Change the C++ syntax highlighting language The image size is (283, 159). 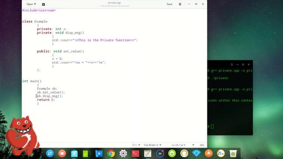(136, 145)
